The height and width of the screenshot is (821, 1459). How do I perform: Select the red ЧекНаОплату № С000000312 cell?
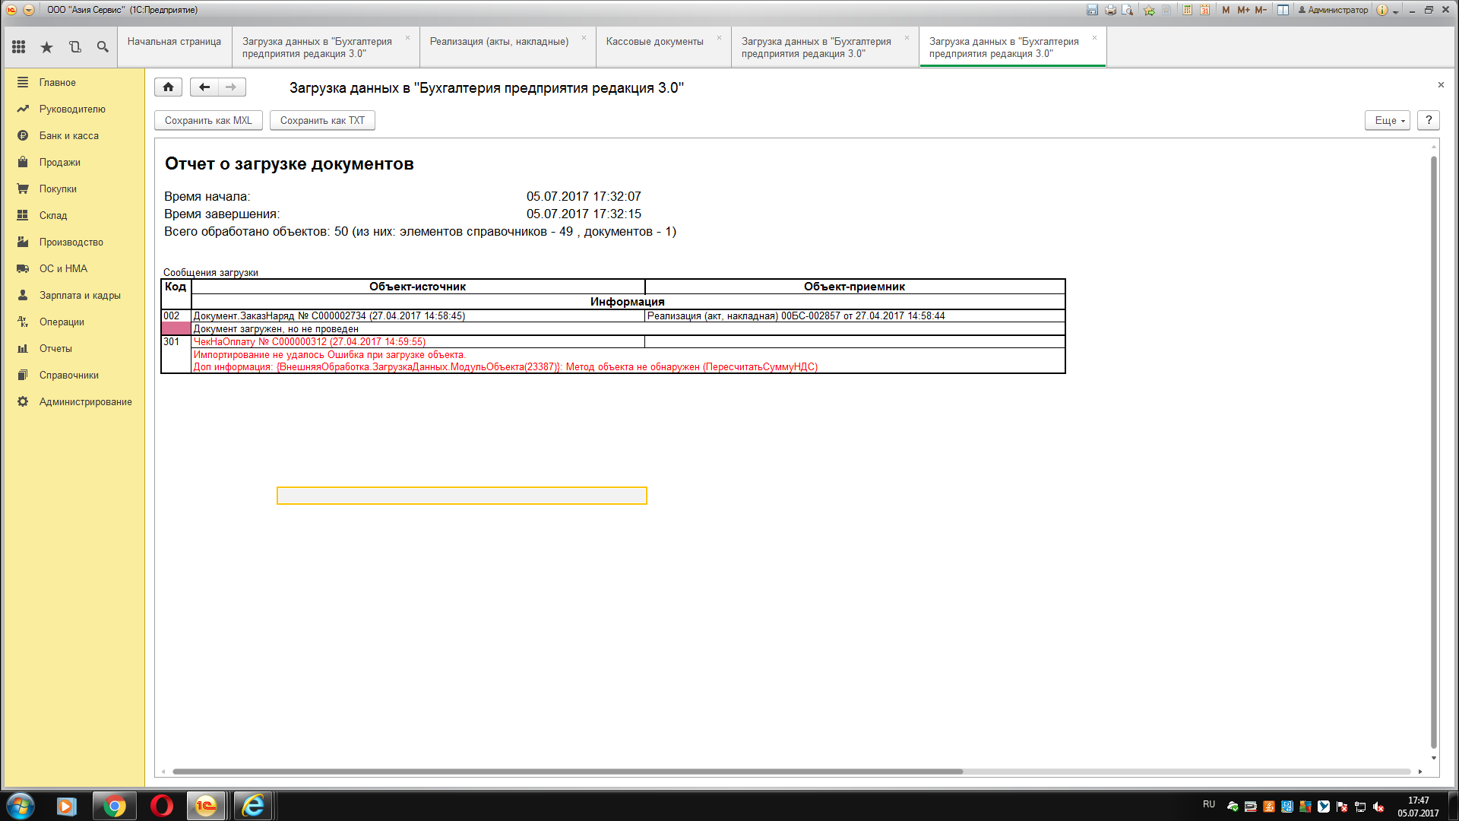click(418, 341)
